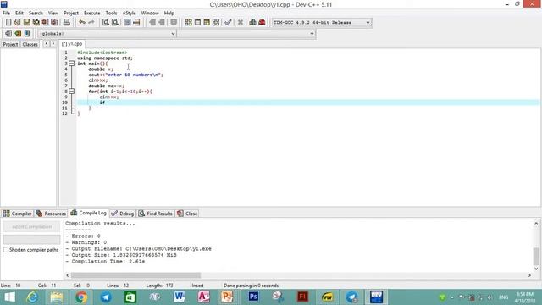
Task: Click the Compile & Run toolbar icon
Action: tap(207, 23)
